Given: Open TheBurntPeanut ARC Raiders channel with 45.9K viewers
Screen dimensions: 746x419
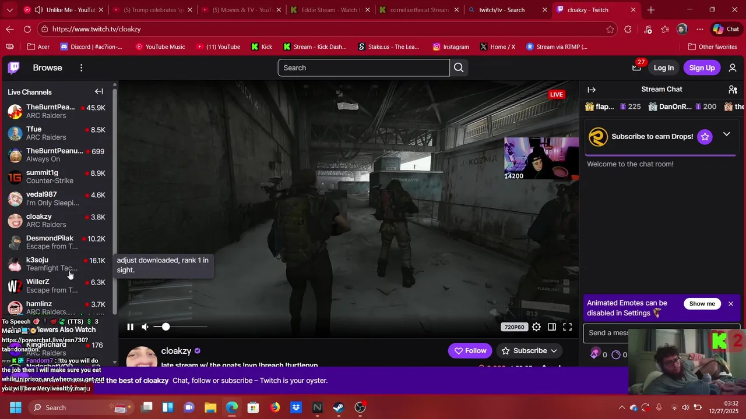Looking at the screenshot, I should (x=57, y=111).
